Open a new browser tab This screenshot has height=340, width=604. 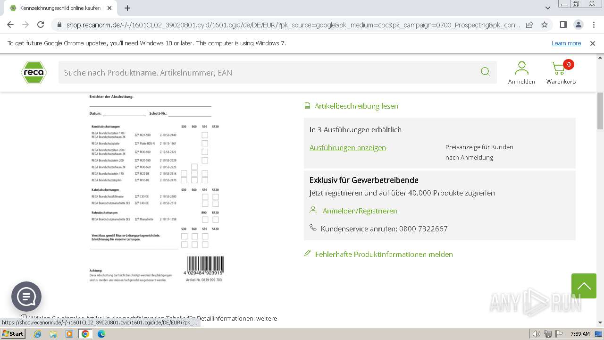click(127, 8)
